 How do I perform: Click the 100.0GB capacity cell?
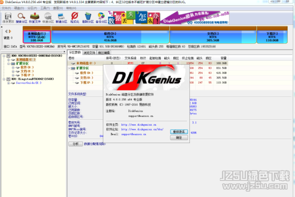[221, 63]
